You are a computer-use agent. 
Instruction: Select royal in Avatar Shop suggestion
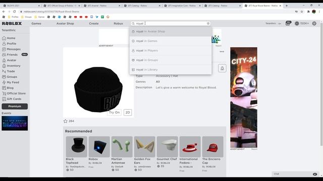(x=171, y=31)
